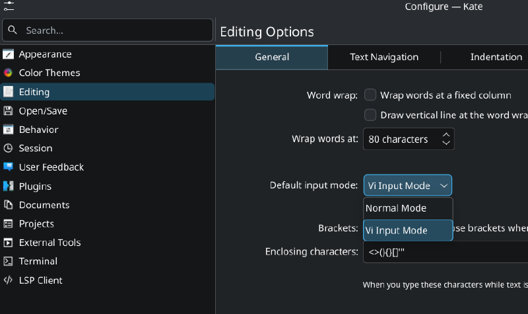Open the LSP Client settings page
The height and width of the screenshot is (314, 528).
click(x=107, y=280)
